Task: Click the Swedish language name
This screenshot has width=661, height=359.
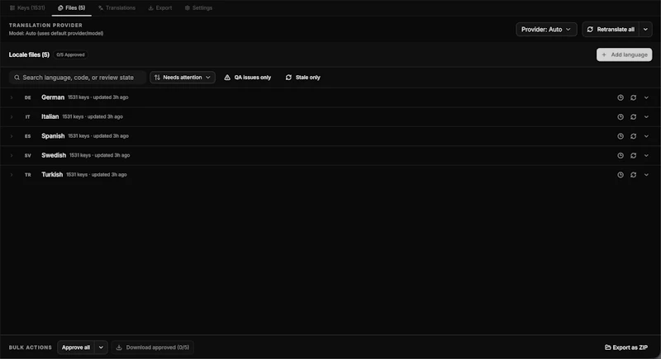Action: pyautogui.click(x=54, y=156)
